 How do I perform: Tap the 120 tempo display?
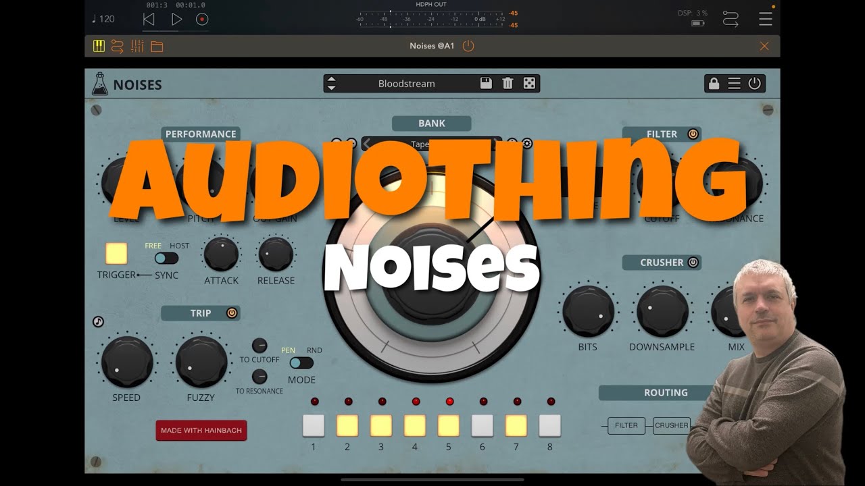[x=103, y=19]
